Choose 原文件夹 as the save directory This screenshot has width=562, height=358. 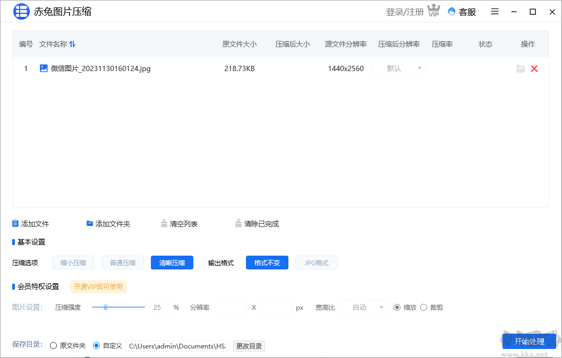tap(53, 345)
